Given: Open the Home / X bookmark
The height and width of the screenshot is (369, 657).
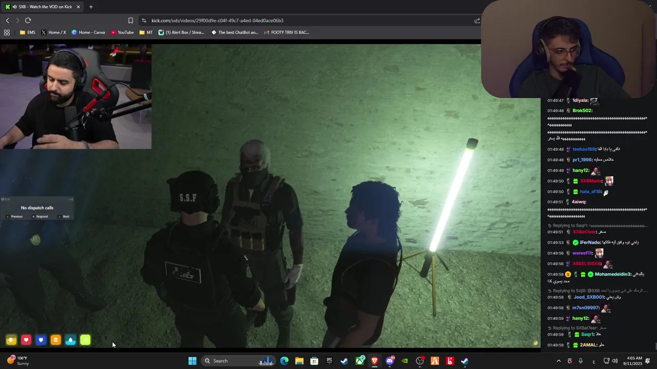Looking at the screenshot, I should tap(53, 32).
